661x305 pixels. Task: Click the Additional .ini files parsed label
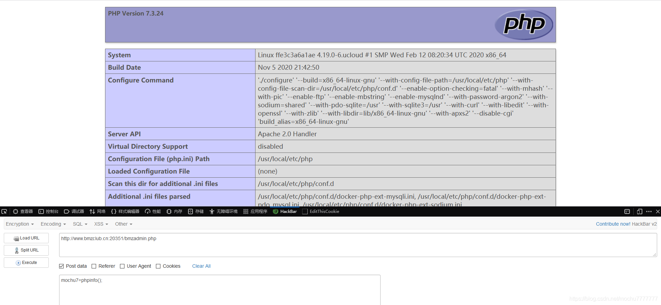point(149,196)
